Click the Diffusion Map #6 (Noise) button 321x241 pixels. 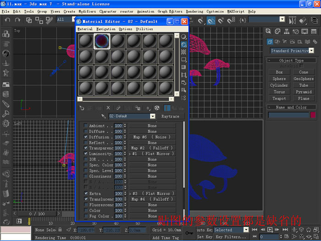pos(152,137)
